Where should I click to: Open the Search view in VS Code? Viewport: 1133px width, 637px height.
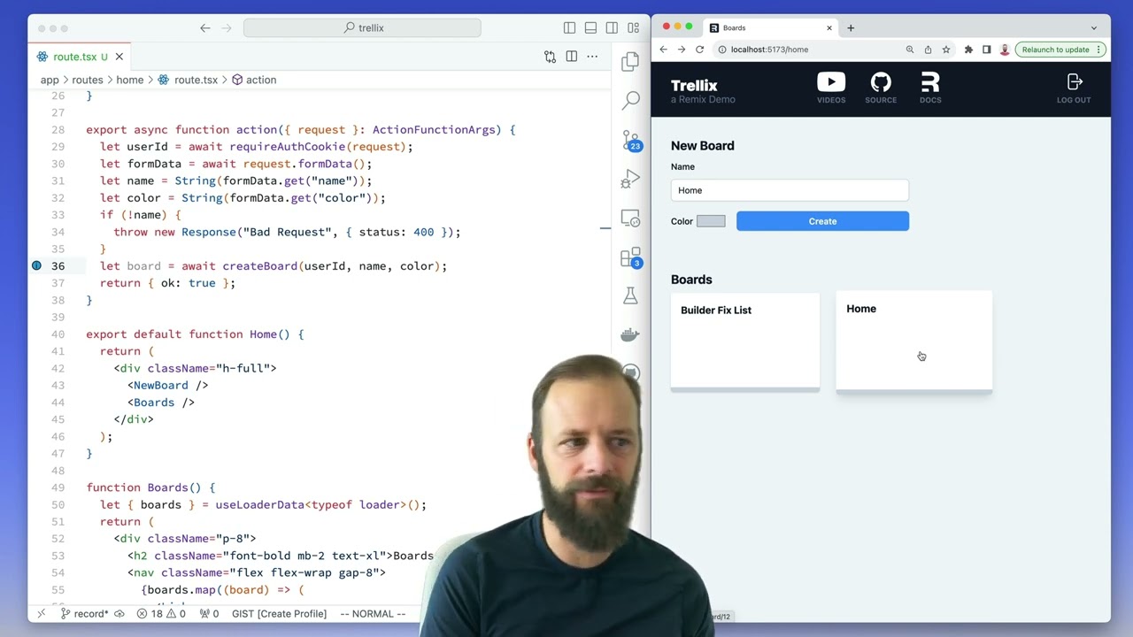point(630,101)
